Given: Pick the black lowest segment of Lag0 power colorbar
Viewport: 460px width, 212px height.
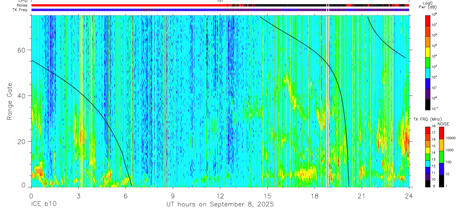Looking at the screenshot, I should [x=428, y=104].
